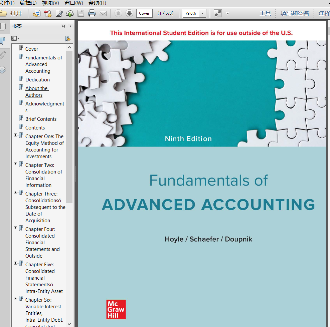Open the 窗口(W) menu
This screenshot has height=327, width=330.
point(74,3)
